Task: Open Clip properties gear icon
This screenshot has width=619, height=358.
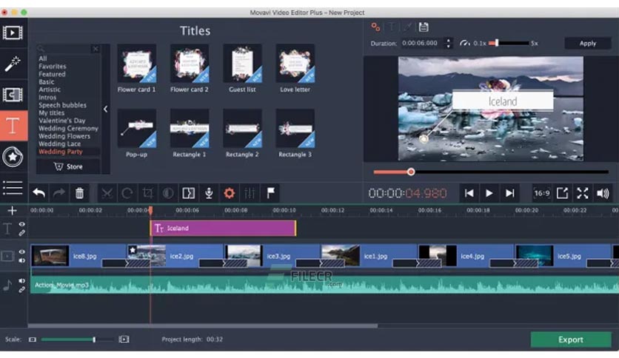Action: pyautogui.click(x=230, y=193)
